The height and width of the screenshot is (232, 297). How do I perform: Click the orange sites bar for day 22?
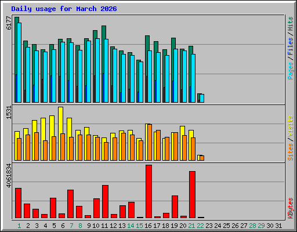[x=202, y=158]
